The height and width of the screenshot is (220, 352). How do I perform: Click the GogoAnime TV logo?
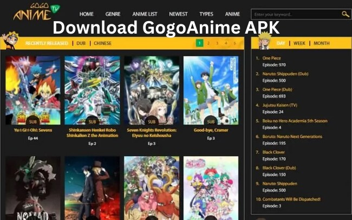pos(37,12)
